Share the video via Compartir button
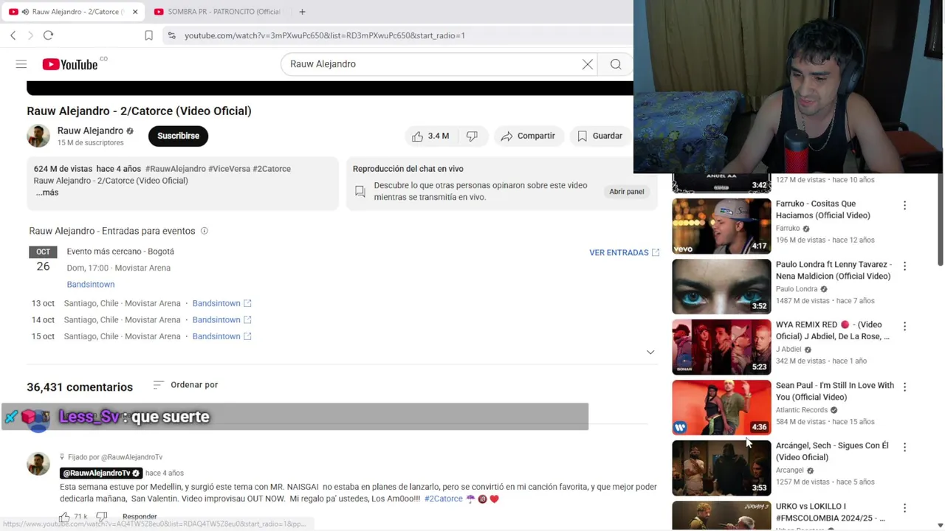Viewport: 945px width, 531px height. coord(528,136)
